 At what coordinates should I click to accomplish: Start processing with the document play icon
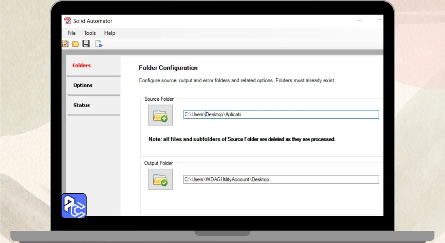(x=99, y=44)
